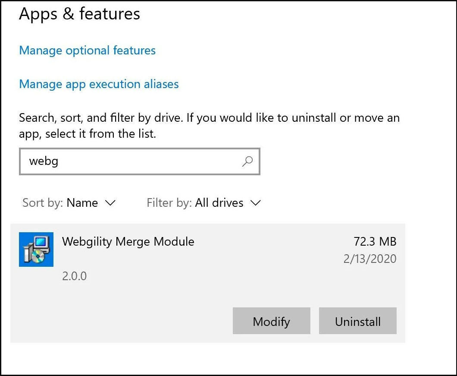Click the Apps & features heading
Screen dimensions: 457x376
point(80,14)
